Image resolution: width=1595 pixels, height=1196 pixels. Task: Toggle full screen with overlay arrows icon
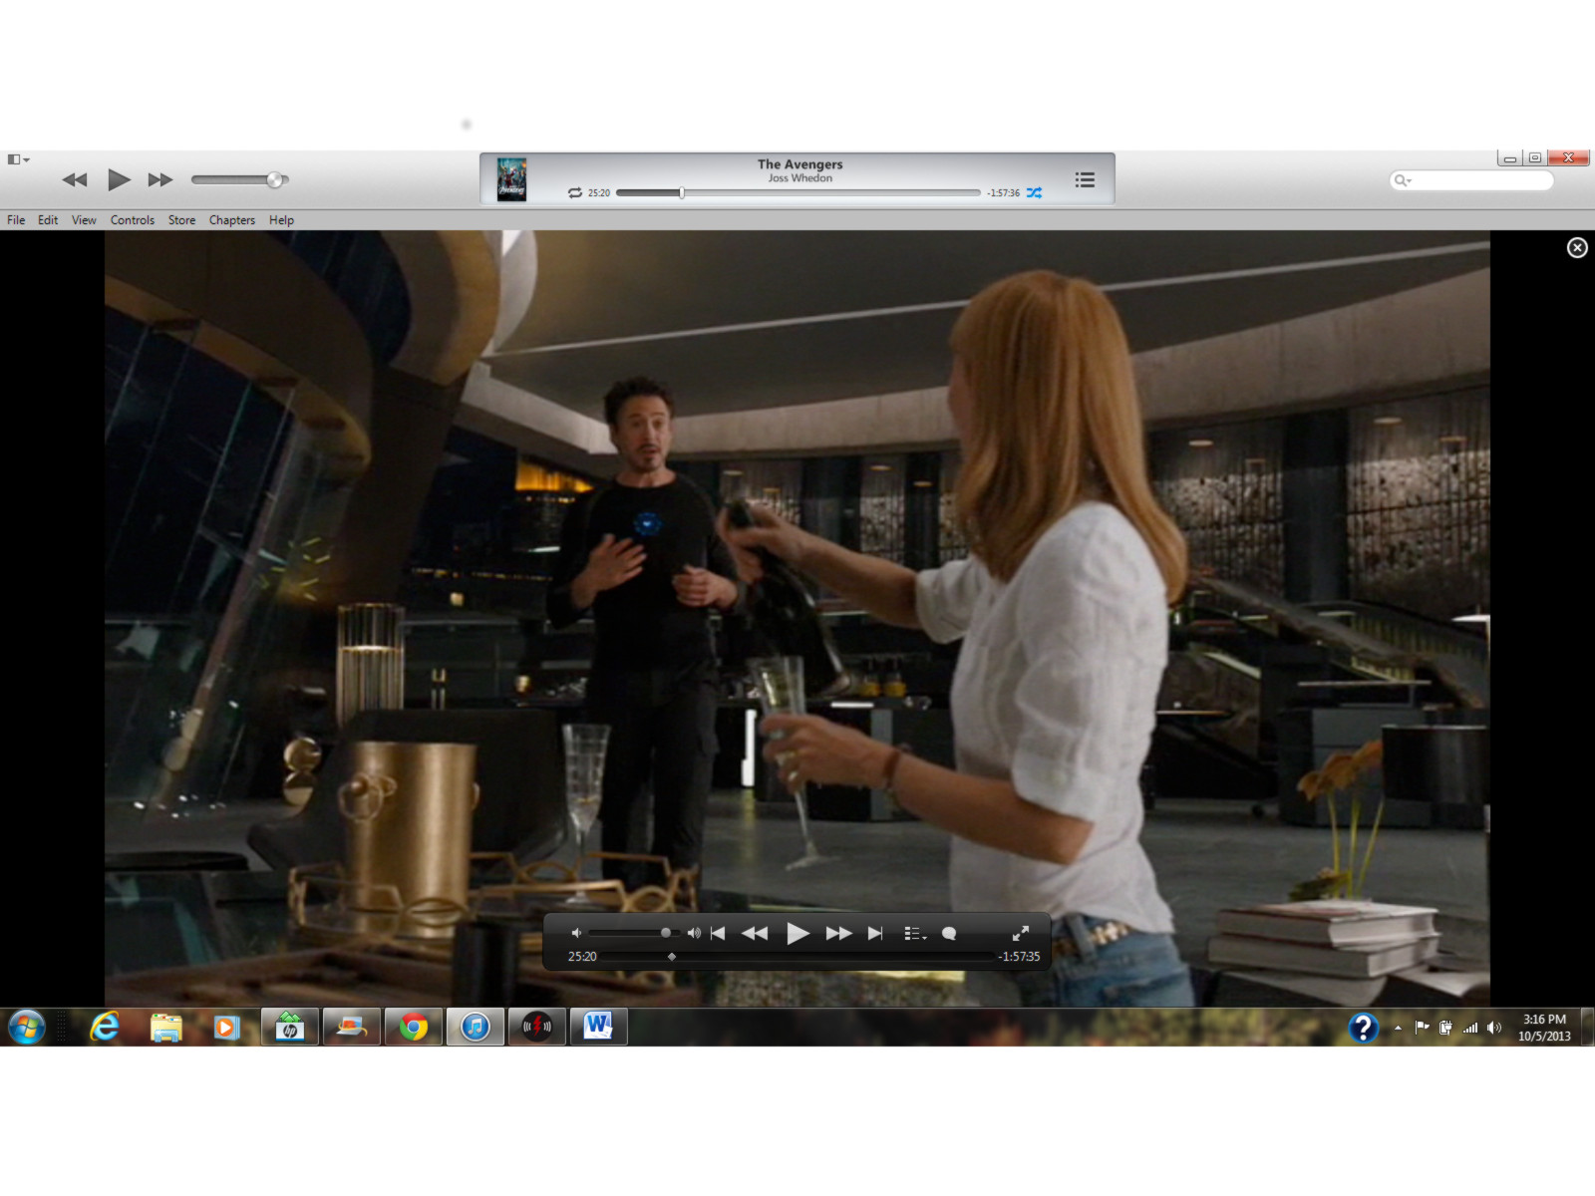(x=1021, y=933)
